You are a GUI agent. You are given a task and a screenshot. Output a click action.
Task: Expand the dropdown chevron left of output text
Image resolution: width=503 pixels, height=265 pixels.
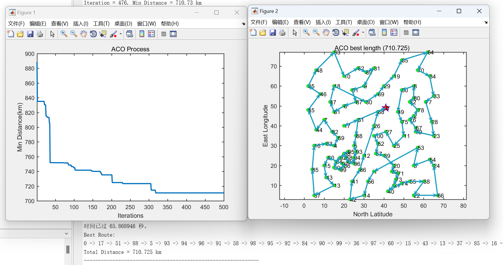(66, 233)
